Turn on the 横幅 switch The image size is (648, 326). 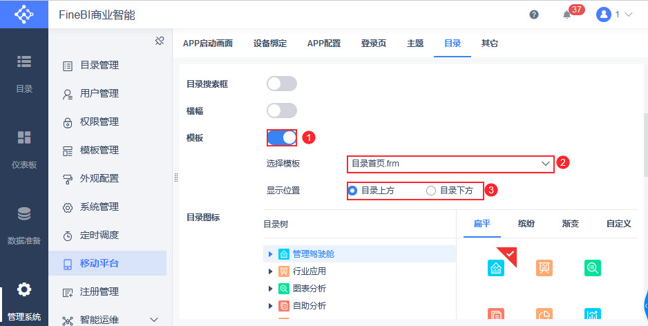[x=282, y=111]
